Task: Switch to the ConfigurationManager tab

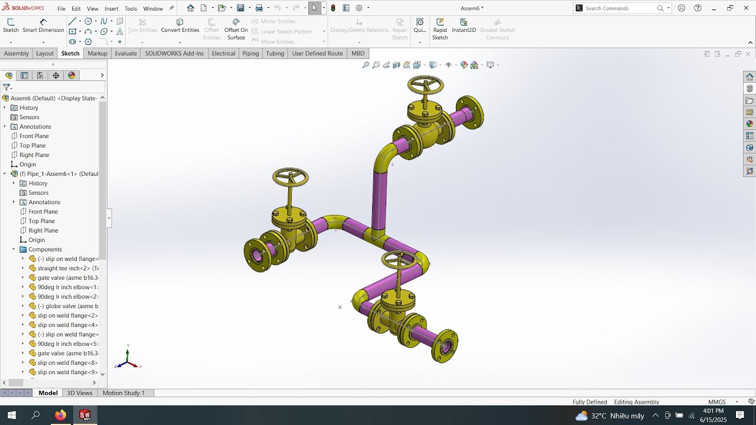Action: pos(40,76)
